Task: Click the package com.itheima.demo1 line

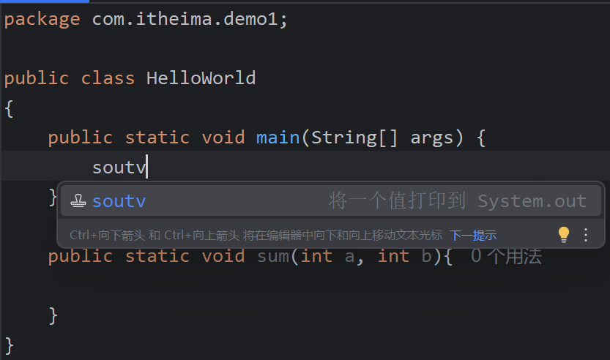Action: [x=146, y=19]
